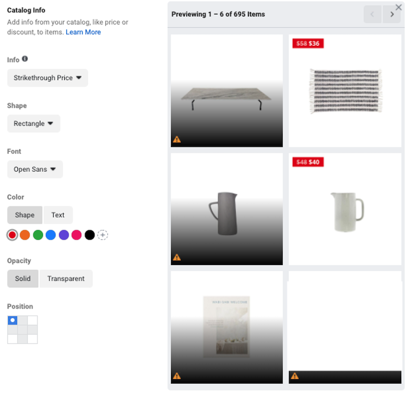Open the custom color picker plus icon
Viewport: 408px width, 393px height.
103,235
